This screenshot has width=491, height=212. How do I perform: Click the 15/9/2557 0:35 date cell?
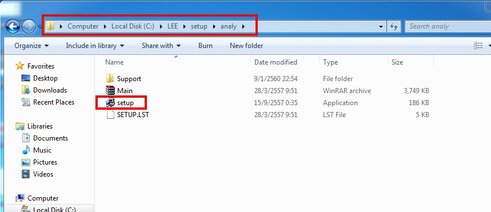pos(276,103)
